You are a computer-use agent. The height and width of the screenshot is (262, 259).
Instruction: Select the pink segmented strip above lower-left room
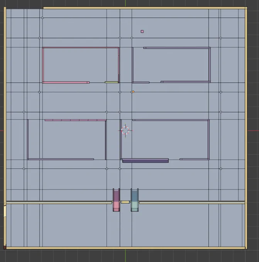pos(76,120)
